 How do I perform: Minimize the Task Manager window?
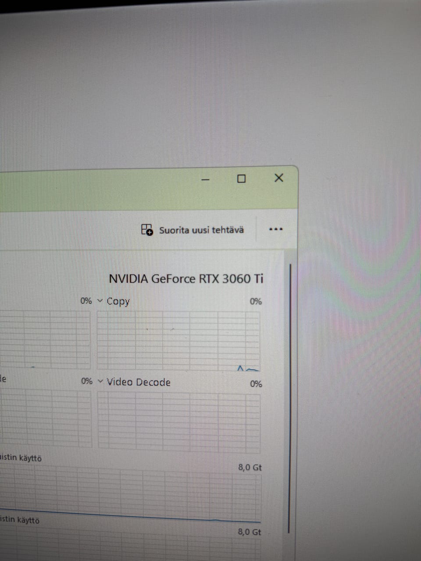pos(205,179)
